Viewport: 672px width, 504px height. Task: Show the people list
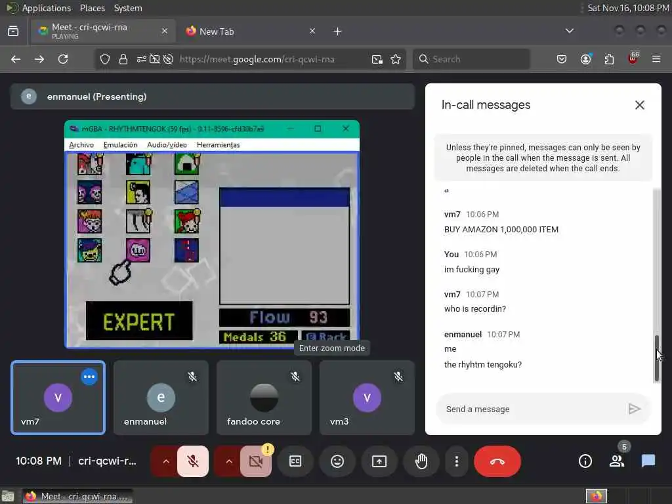point(617,461)
